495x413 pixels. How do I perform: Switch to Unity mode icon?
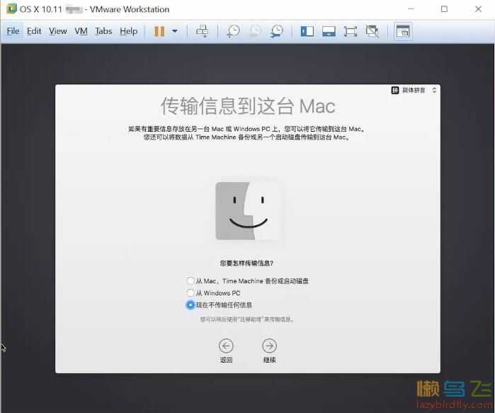pos(372,31)
